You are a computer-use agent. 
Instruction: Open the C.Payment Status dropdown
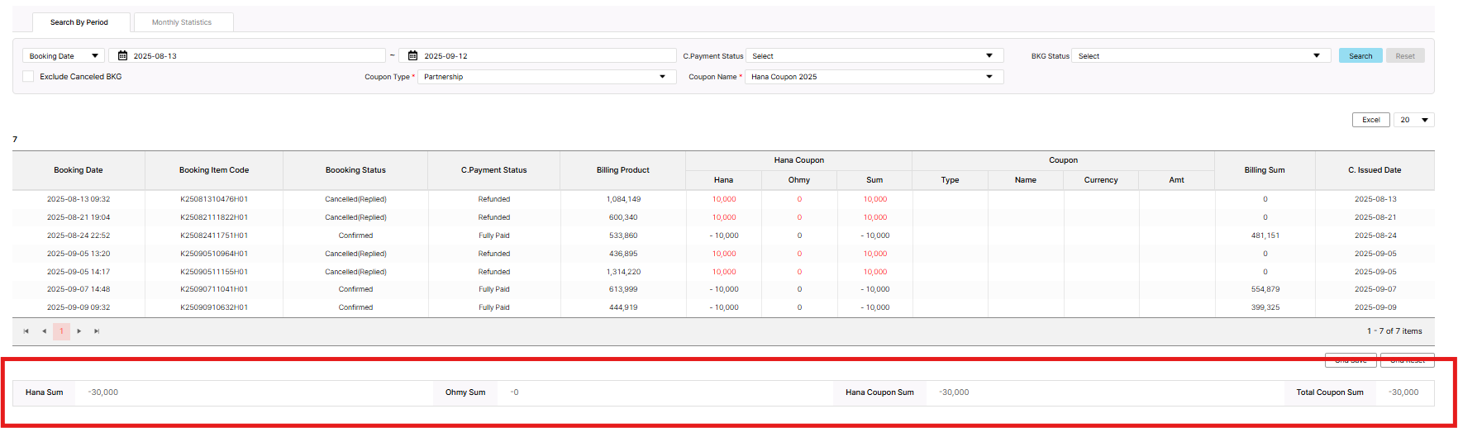click(874, 56)
